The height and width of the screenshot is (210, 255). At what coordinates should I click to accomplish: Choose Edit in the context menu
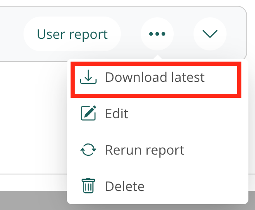116,114
